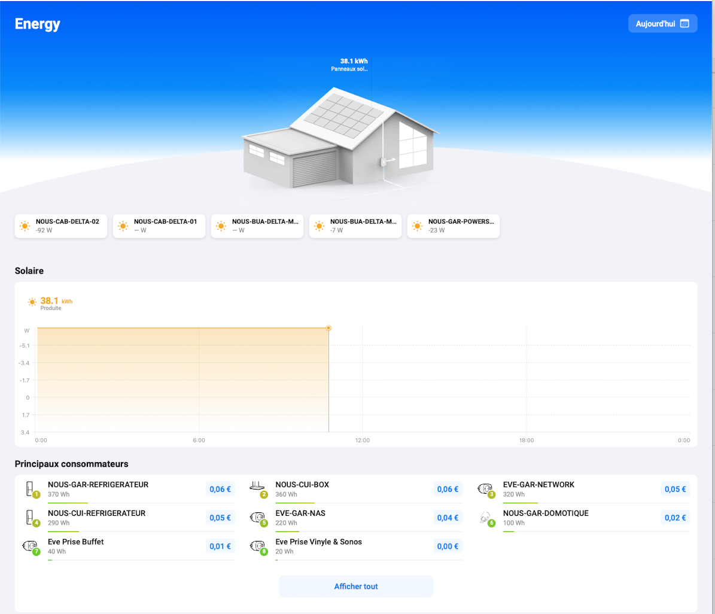Open cost details for EVE-GAR-NAS showing 0,04 €
This screenshot has height=614, width=715.
pos(448,517)
